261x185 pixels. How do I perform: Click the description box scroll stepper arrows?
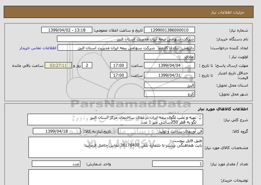(200, 118)
